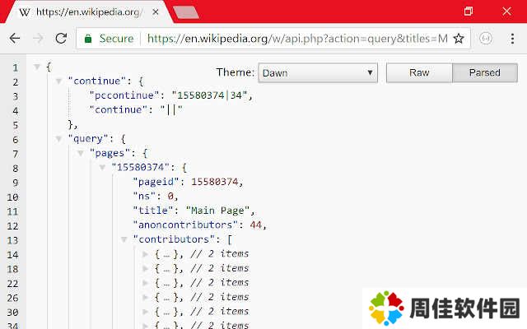The height and width of the screenshot is (329, 527).
Task: Click the Wikipedia favicon on the tab
Action: coord(25,12)
